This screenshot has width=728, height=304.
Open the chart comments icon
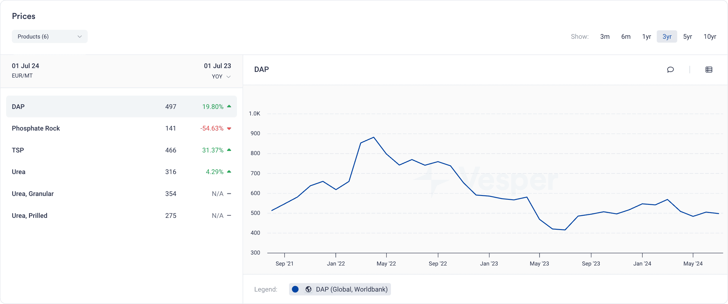[670, 70]
